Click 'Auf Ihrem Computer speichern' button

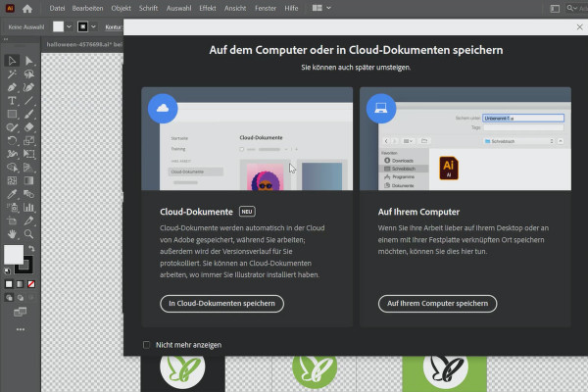[x=437, y=304]
